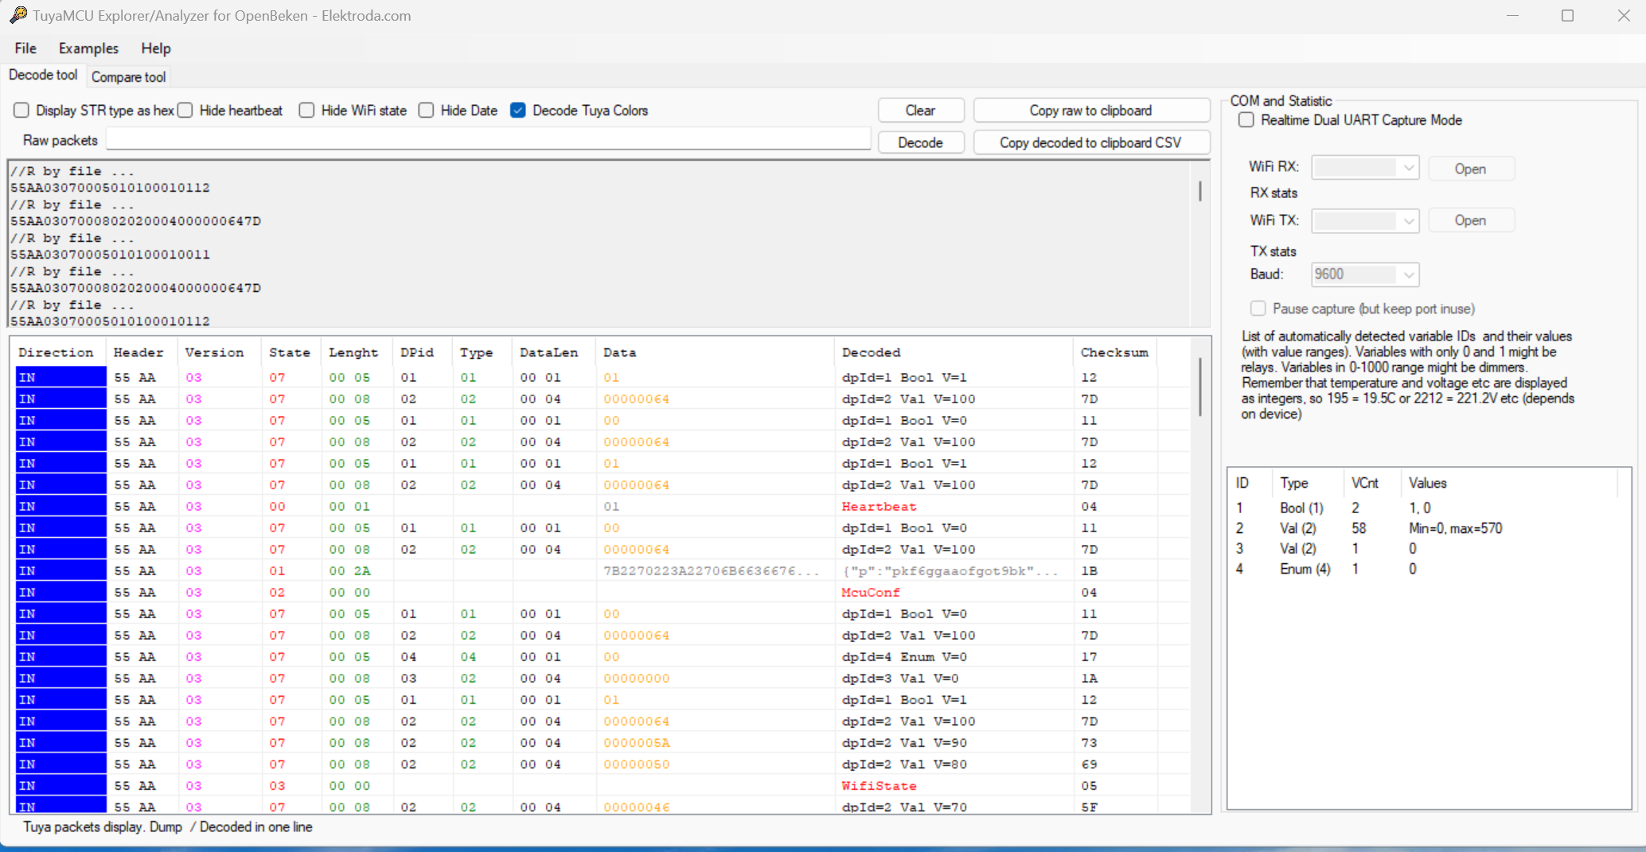Click the TuyaMCU Explorer app key icon

18,15
